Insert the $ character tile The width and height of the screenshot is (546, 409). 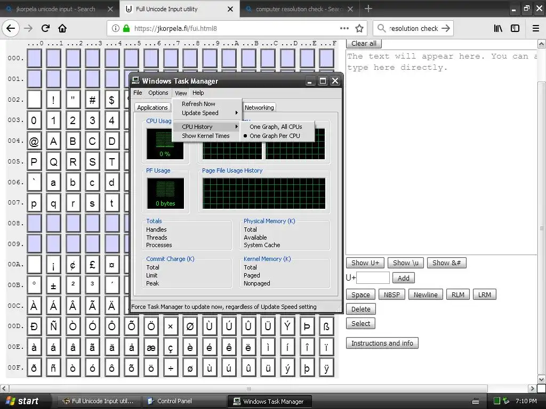[x=112, y=100]
